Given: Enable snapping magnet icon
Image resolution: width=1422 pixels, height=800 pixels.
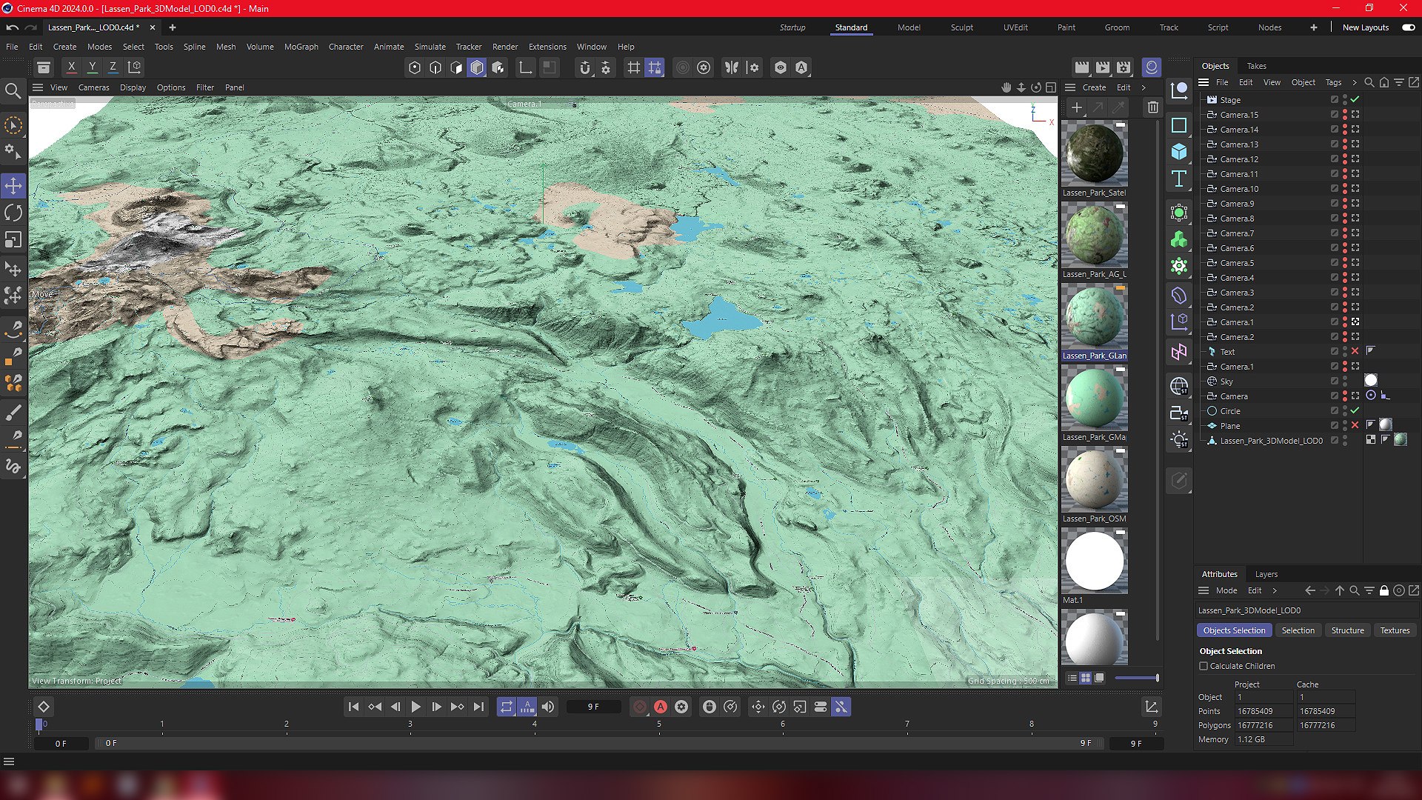Looking at the screenshot, I should 585,67.
